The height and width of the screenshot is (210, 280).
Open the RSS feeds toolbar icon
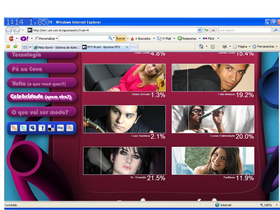point(213,46)
